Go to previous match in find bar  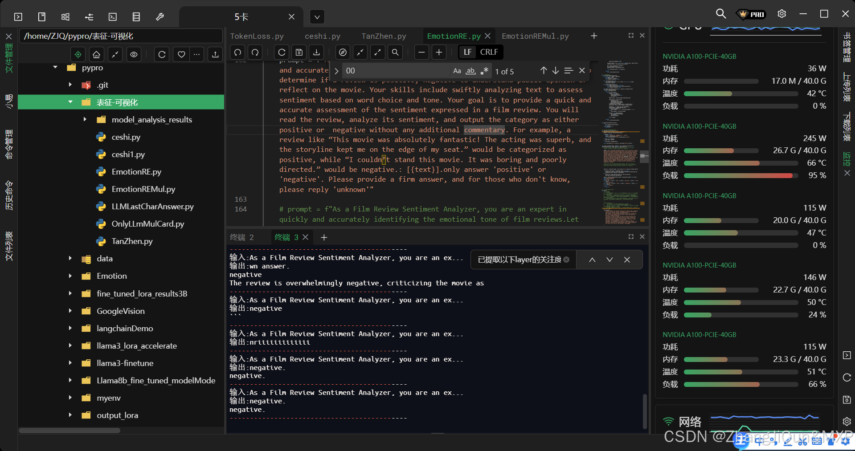[x=544, y=70]
